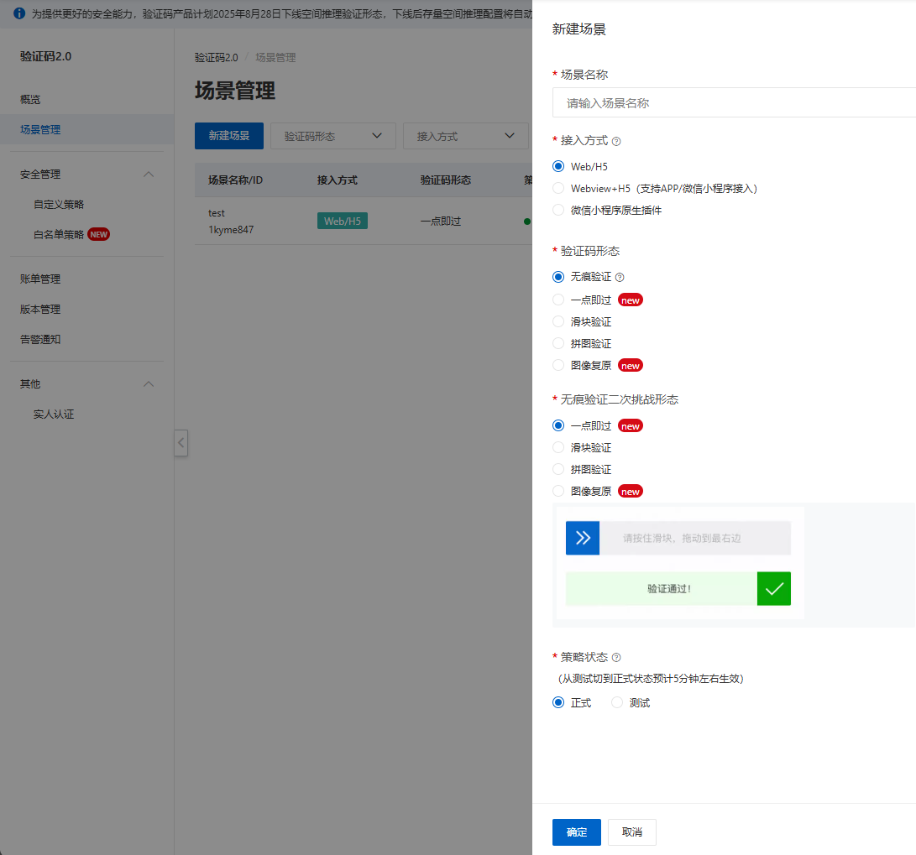Switch policy status to 测试

(x=617, y=702)
